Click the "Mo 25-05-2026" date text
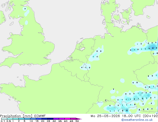 click(x=105, y=116)
